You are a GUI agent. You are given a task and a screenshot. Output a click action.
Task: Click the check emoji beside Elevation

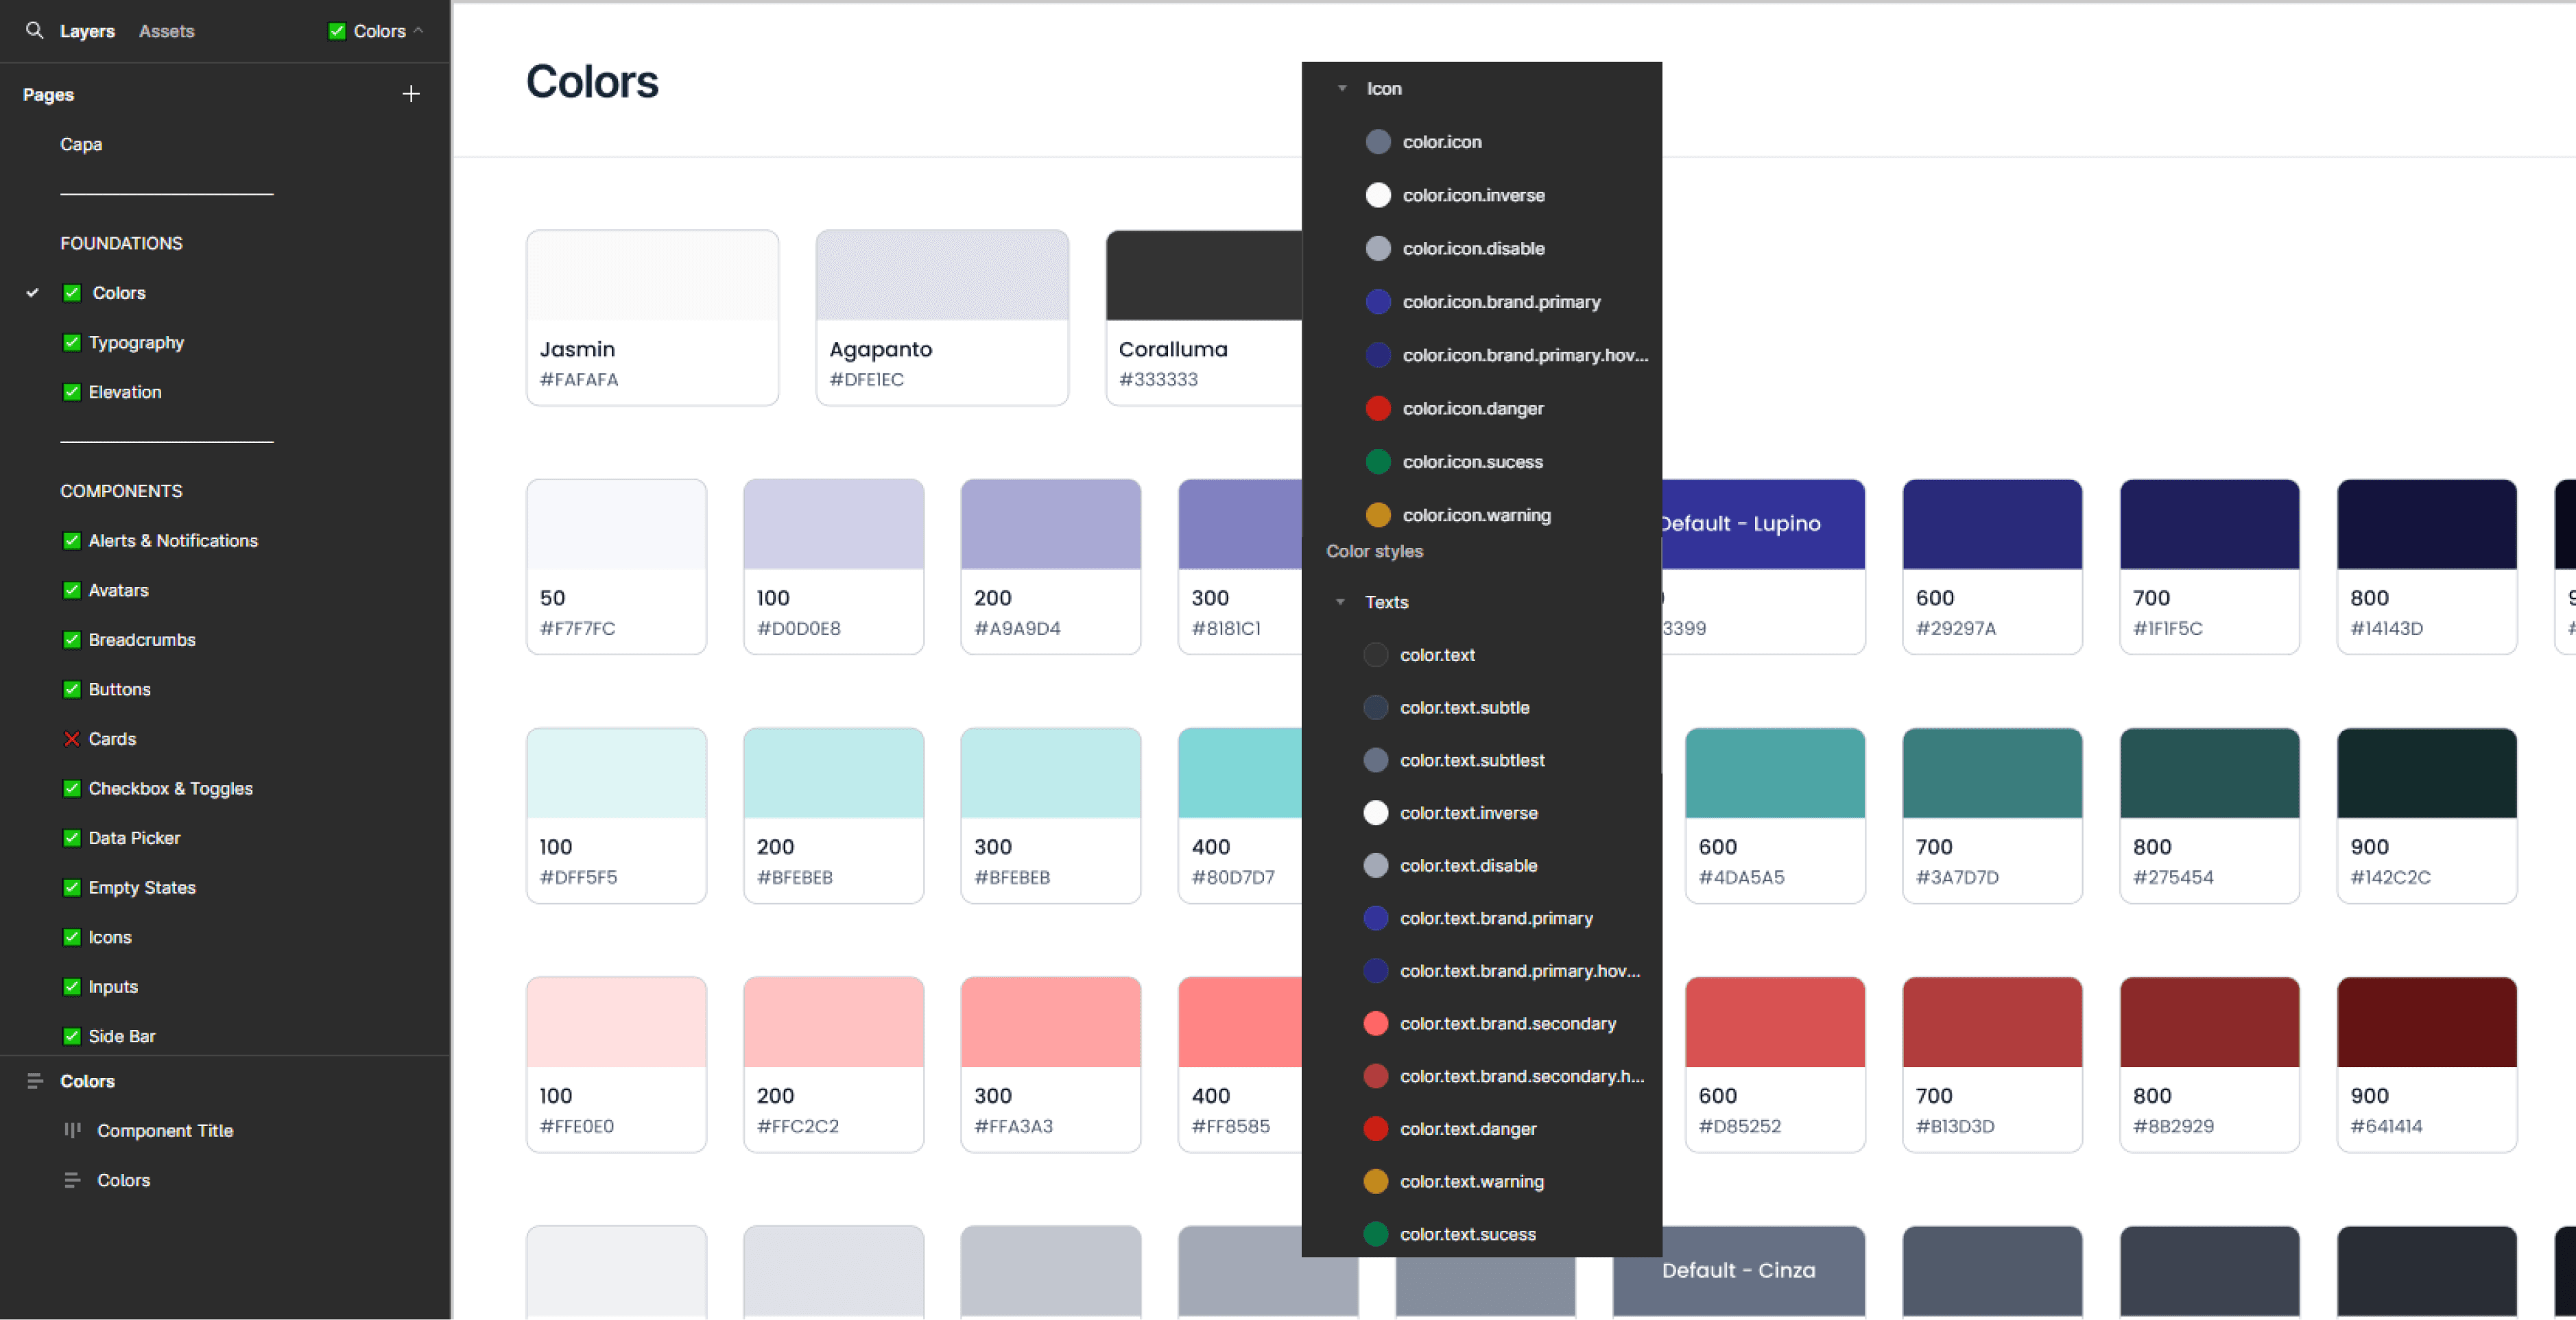click(72, 392)
